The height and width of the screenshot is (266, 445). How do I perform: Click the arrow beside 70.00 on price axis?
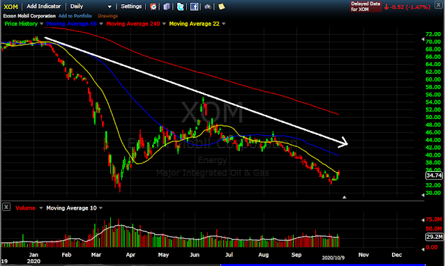tap(423, 40)
